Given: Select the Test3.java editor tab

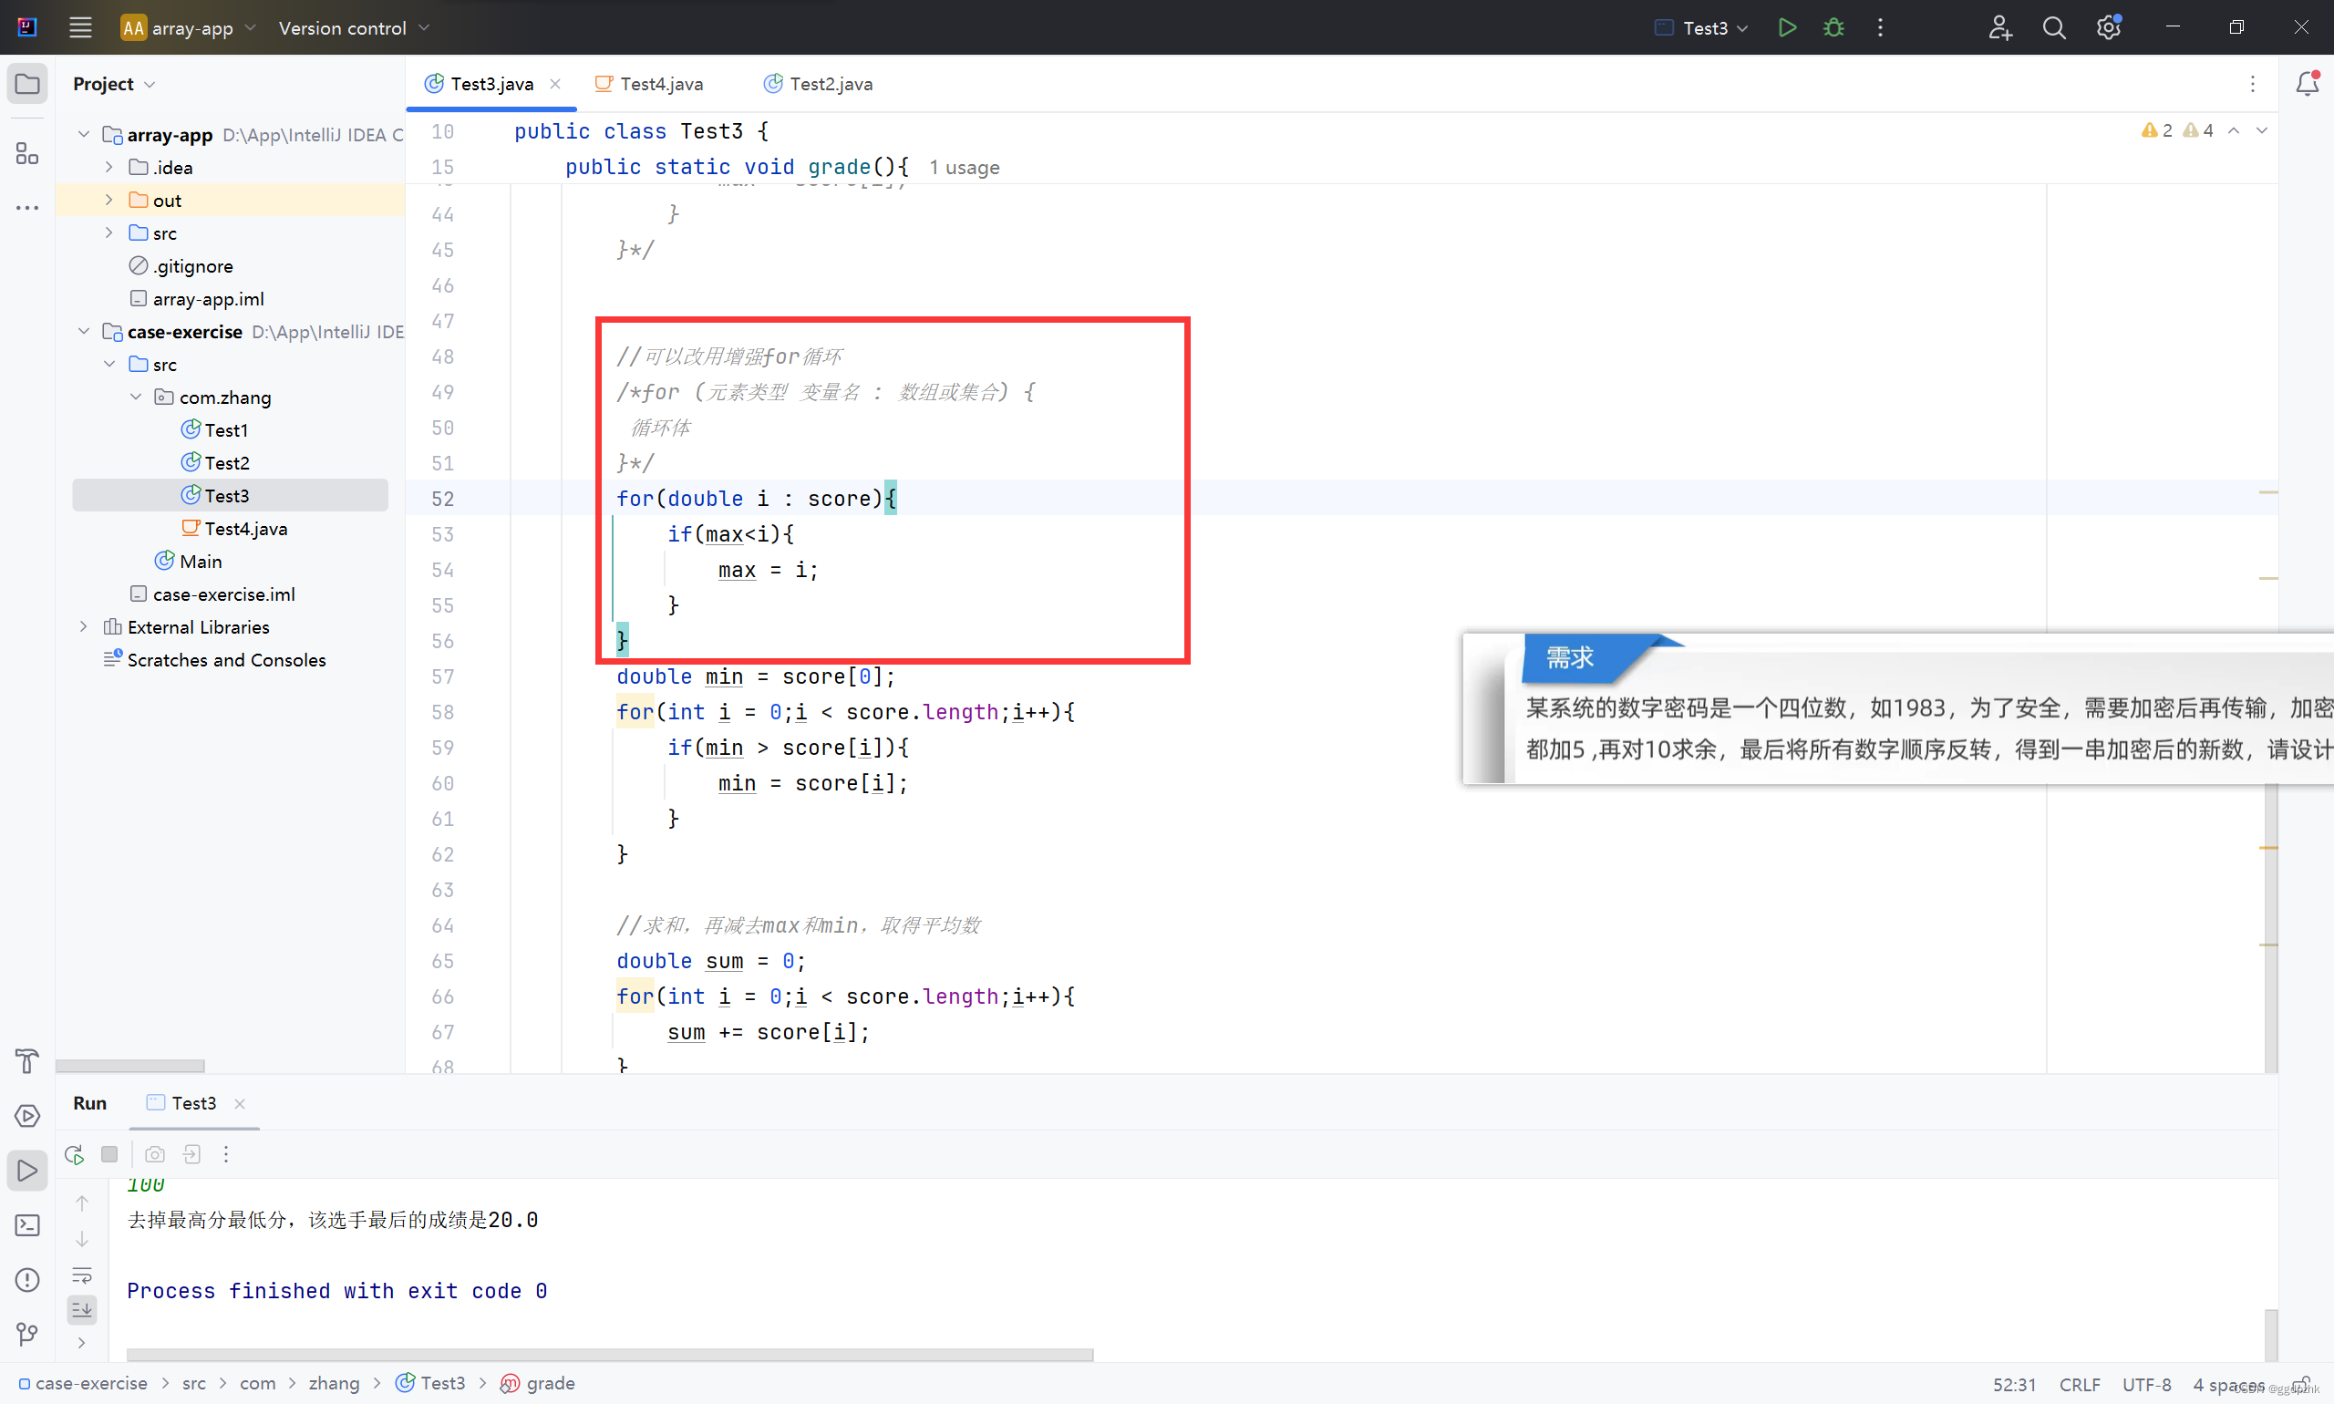Looking at the screenshot, I should click(x=481, y=83).
